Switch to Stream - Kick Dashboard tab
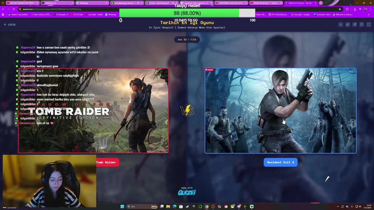Viewport: 374px width, 210px height. point(162,3)
